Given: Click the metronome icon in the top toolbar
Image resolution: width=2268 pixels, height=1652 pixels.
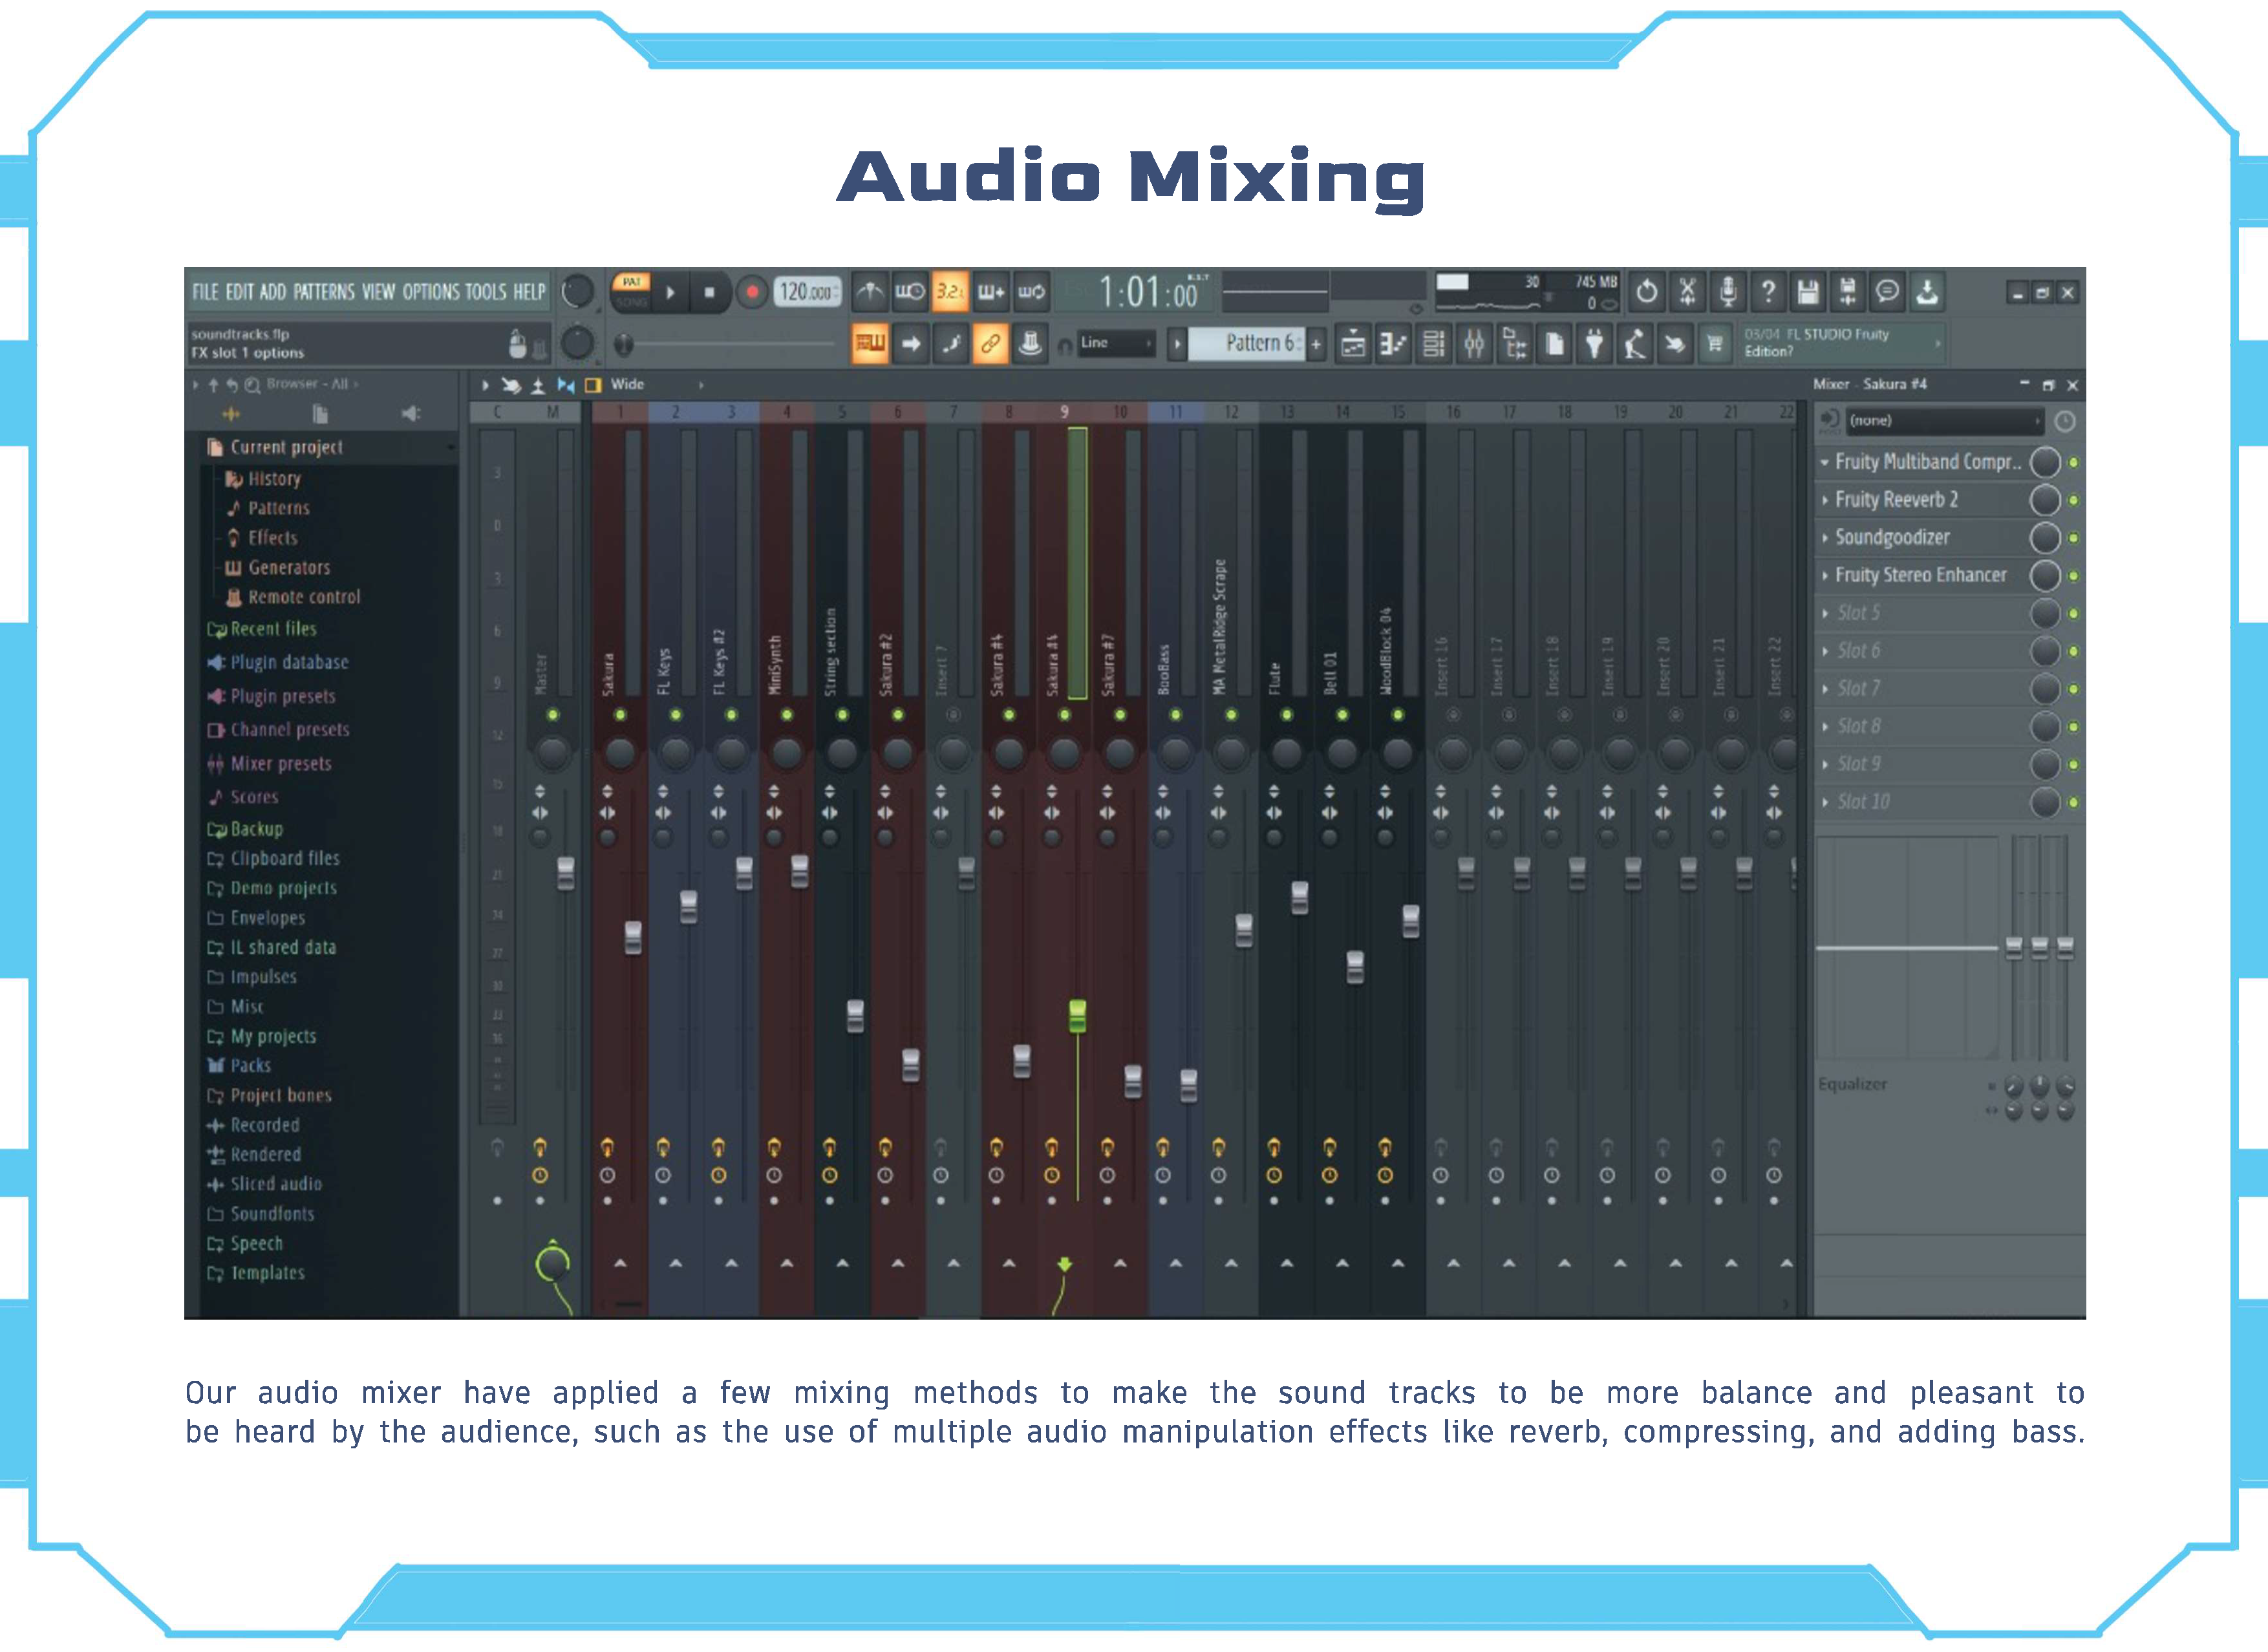Looking at the screenshot, I should [869, 292].
